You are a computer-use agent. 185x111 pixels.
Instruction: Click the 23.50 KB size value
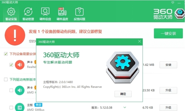click(149, 90)
